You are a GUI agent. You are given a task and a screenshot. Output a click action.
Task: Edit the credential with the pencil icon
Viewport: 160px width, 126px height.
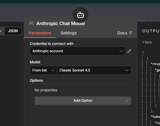129,51
